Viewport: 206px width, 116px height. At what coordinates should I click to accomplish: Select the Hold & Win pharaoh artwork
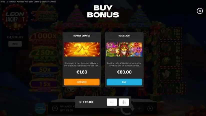[124, 49]
